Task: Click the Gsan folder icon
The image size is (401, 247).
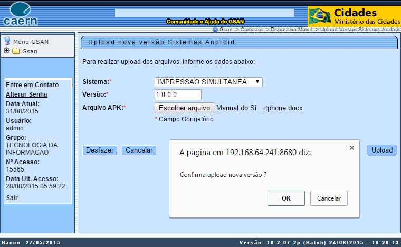Action: pos(16,51)
